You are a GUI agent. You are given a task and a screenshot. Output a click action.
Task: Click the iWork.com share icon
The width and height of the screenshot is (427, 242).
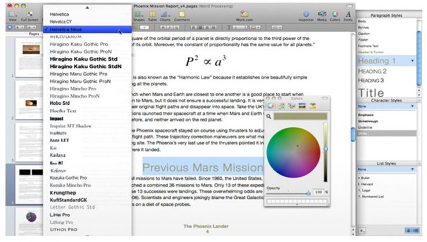coord(244,14)
